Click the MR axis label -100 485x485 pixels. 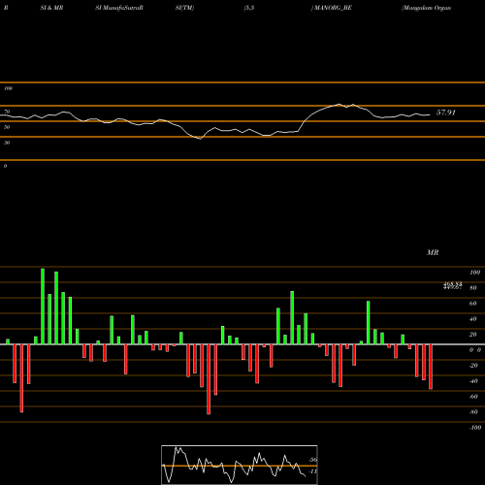point(475,428)
